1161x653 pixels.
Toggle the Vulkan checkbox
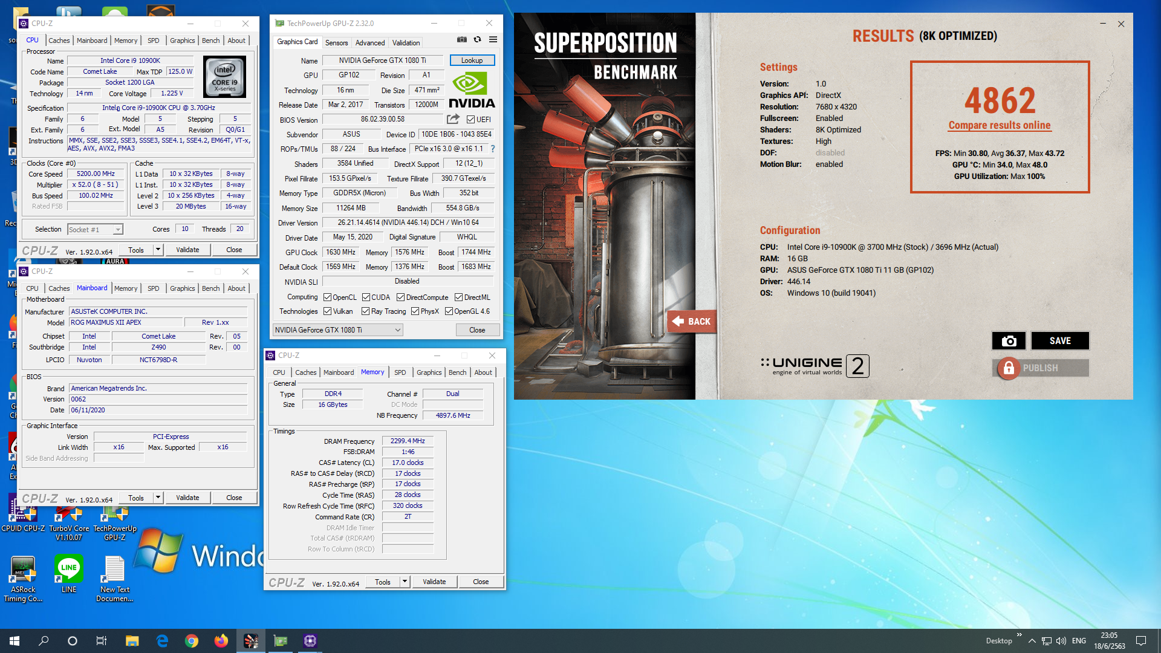point(327,311)
